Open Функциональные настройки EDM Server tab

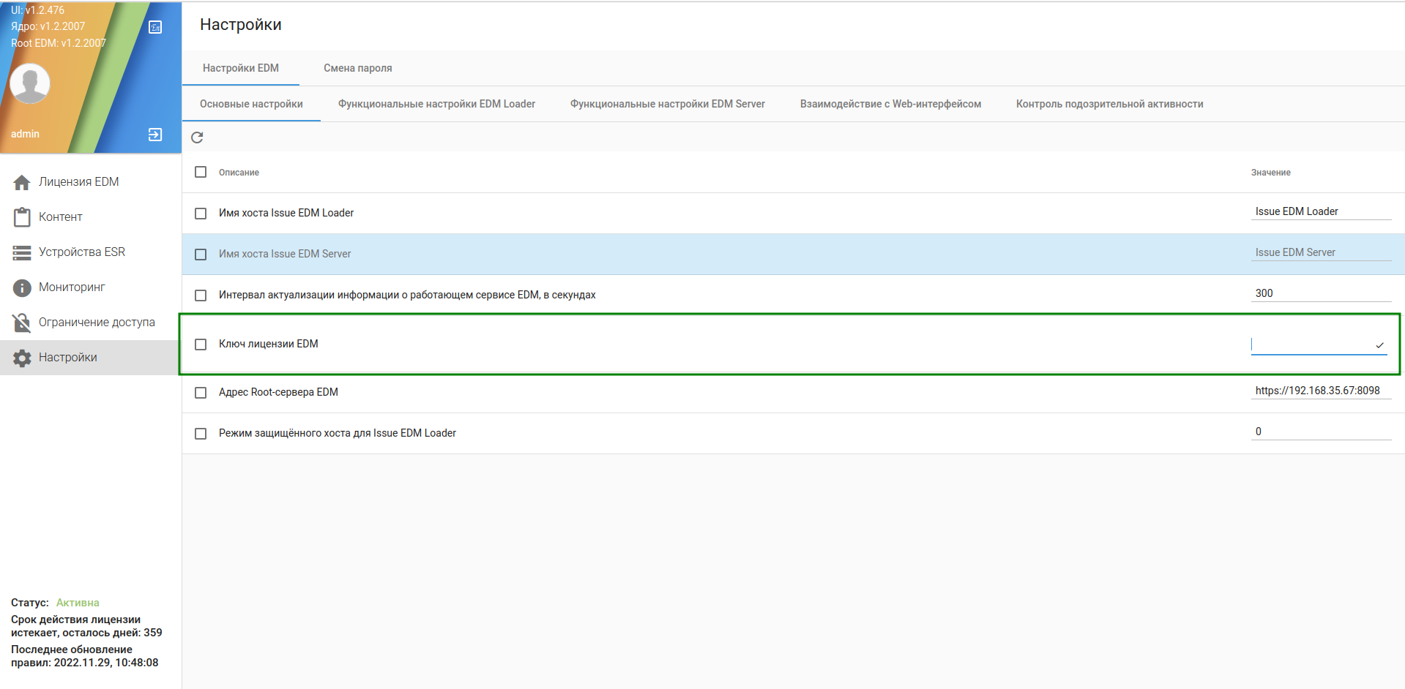coord(668,104)
